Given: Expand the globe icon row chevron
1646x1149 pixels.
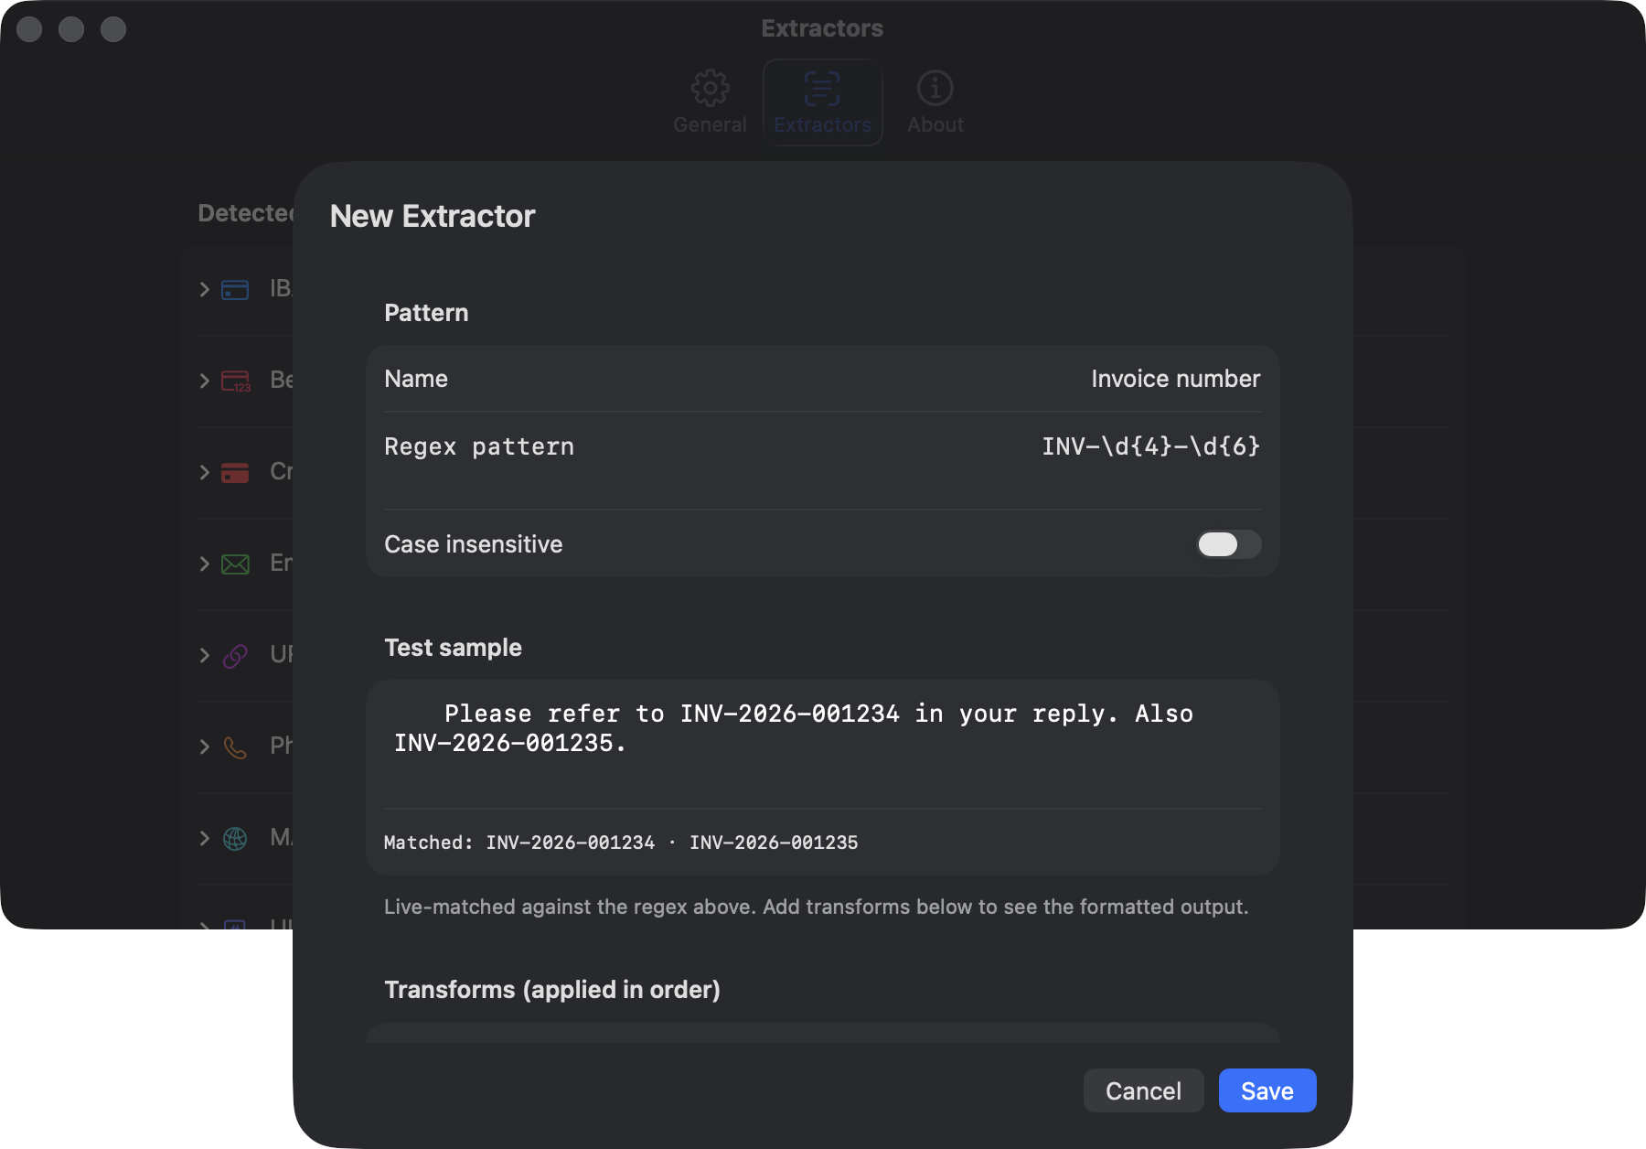Looking at the screenshot, I should point(205,838).
